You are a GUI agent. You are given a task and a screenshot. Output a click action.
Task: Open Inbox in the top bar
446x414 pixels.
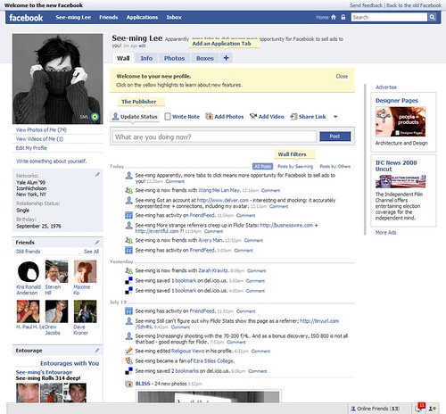pyautogui.click(x=174, y=17)
